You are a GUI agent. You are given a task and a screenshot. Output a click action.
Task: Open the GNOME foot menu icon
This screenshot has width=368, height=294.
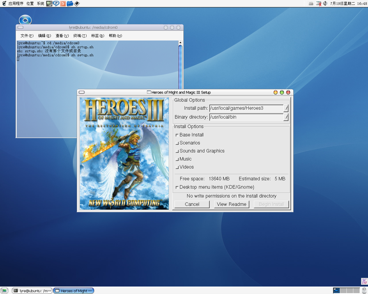point(4,3)
